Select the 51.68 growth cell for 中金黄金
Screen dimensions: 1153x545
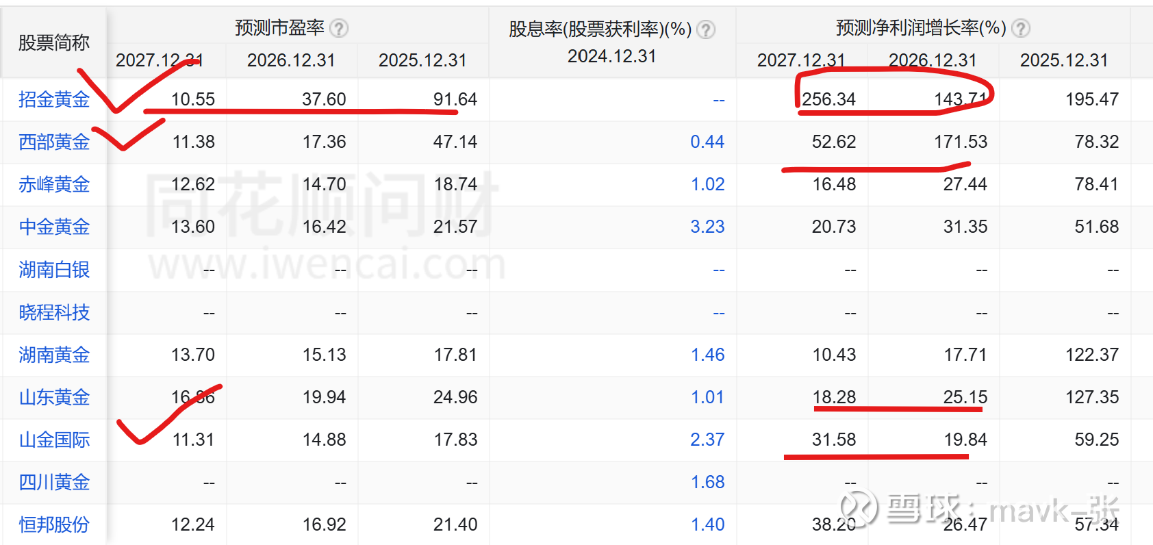1096,227
